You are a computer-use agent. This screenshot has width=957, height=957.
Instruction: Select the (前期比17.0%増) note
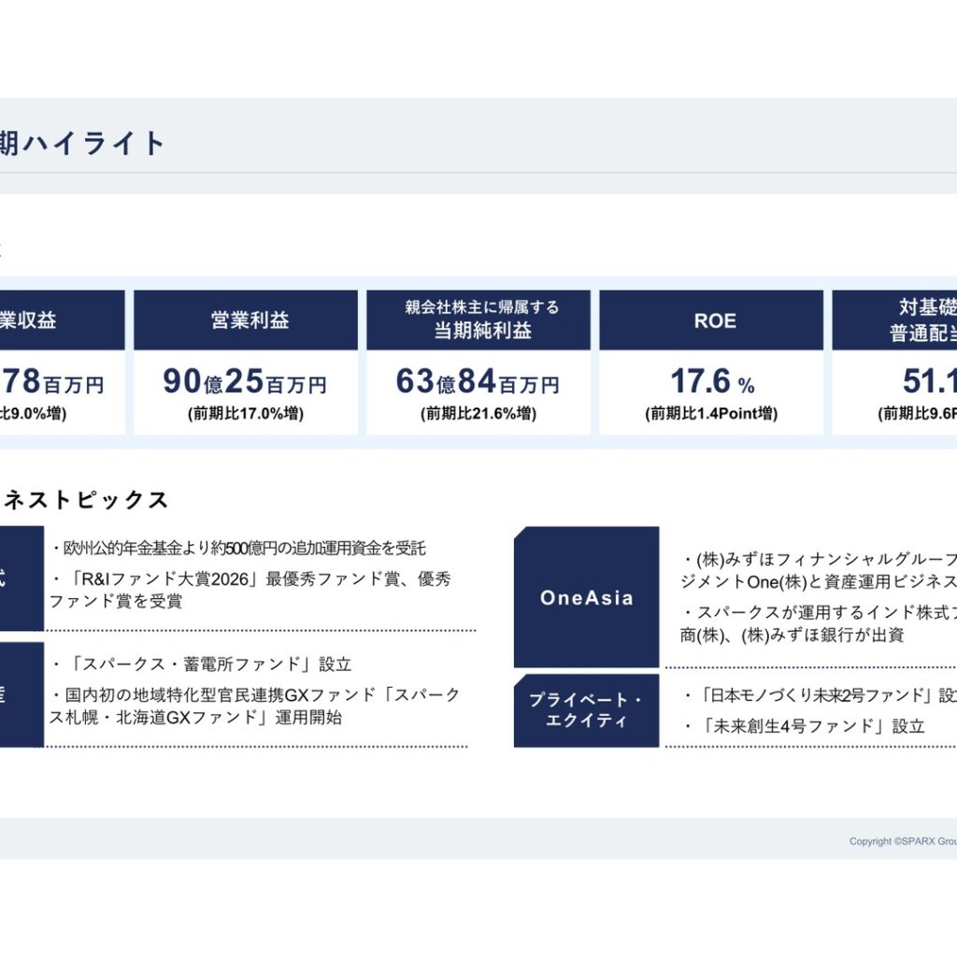tap(246, 414)
